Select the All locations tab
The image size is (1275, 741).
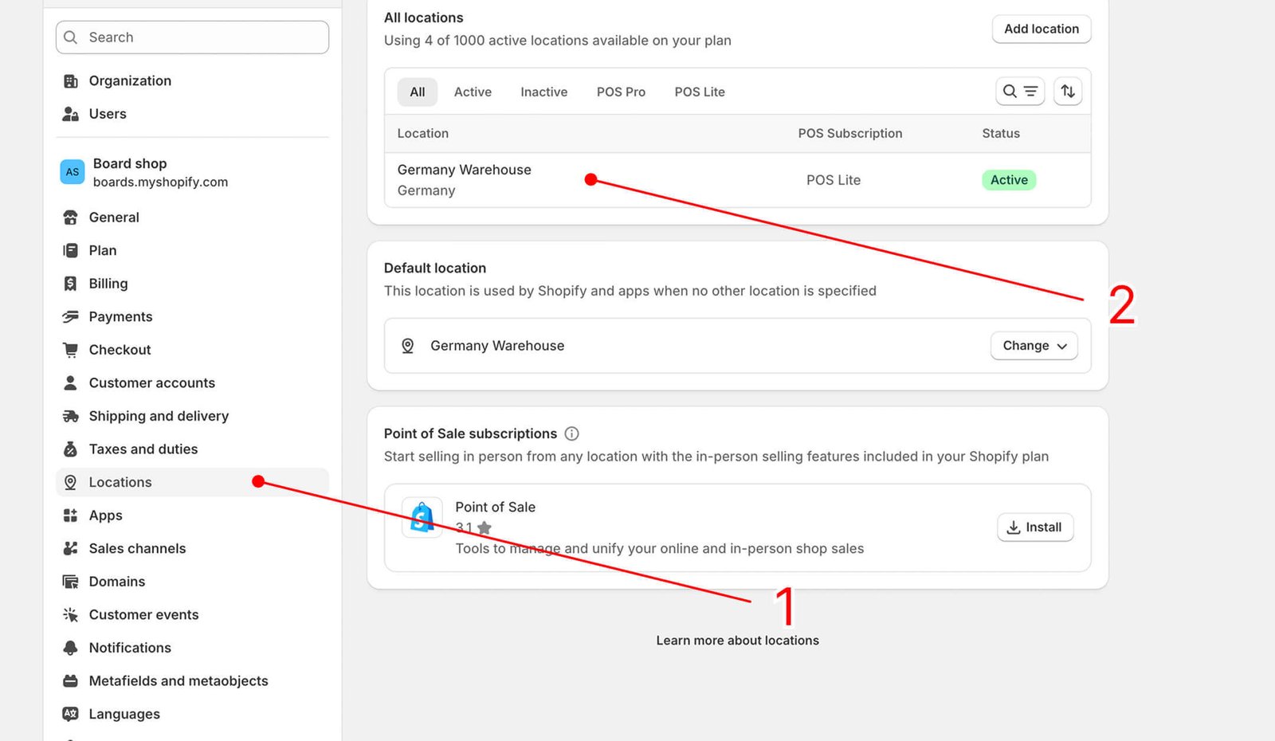(417, 92)
